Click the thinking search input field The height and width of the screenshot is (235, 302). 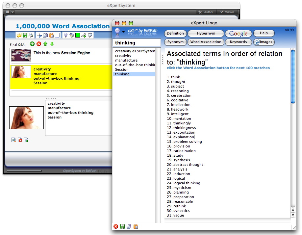tap(137, 43)
